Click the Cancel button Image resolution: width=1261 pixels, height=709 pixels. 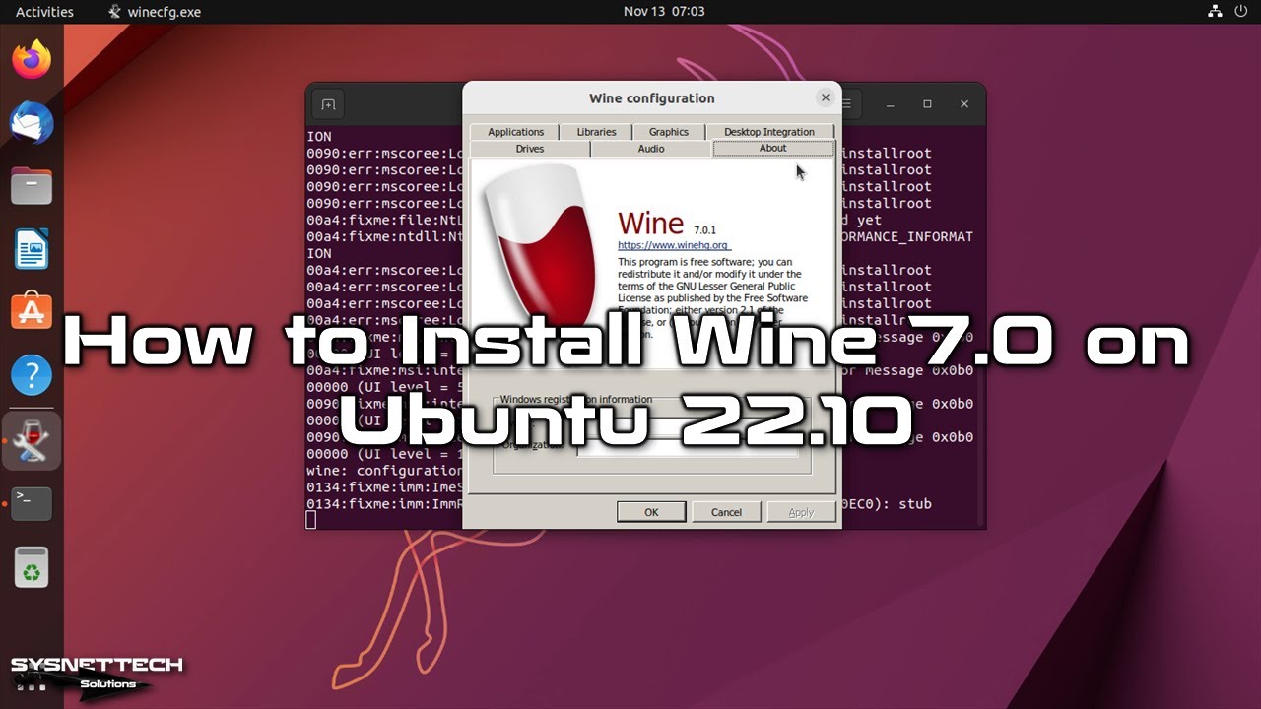point(726,512)
